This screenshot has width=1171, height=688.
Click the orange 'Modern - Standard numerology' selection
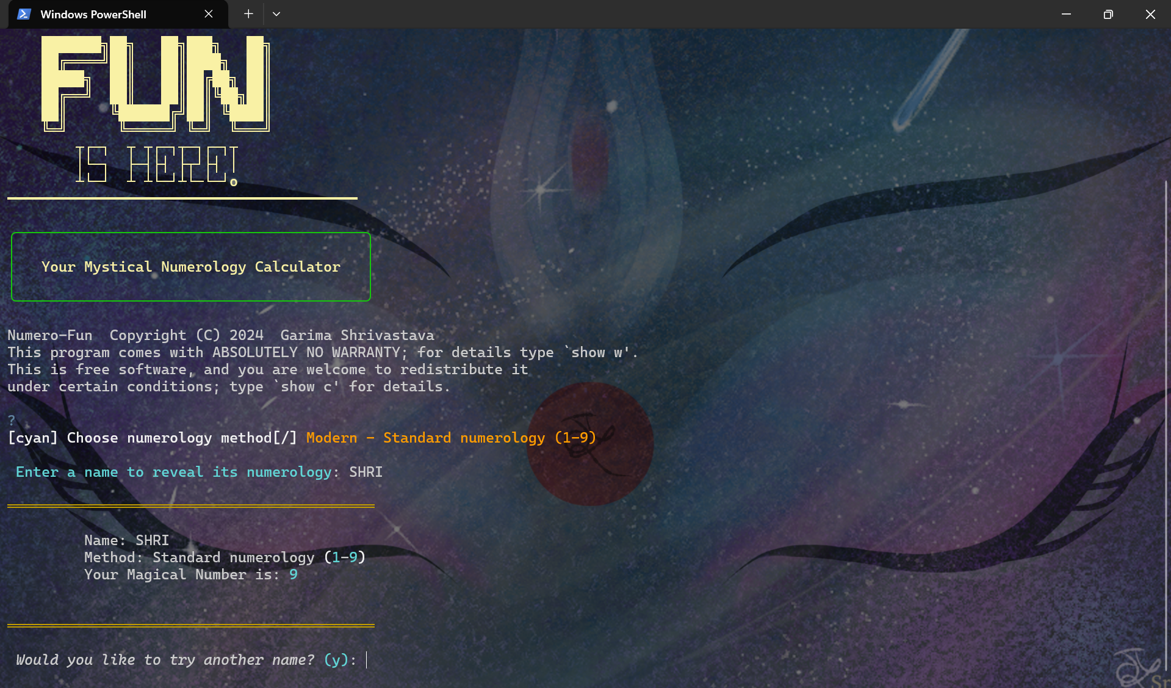coord(450,438)
